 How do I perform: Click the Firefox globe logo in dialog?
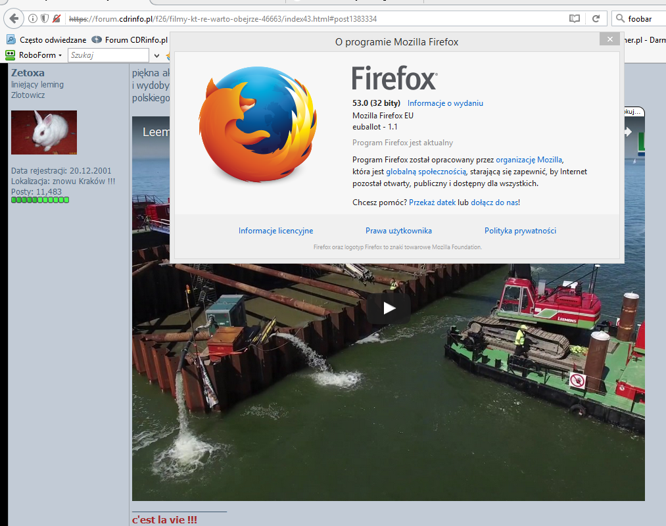(258, 124)
